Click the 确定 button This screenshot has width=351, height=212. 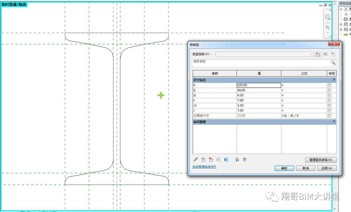tap(284, 168)
